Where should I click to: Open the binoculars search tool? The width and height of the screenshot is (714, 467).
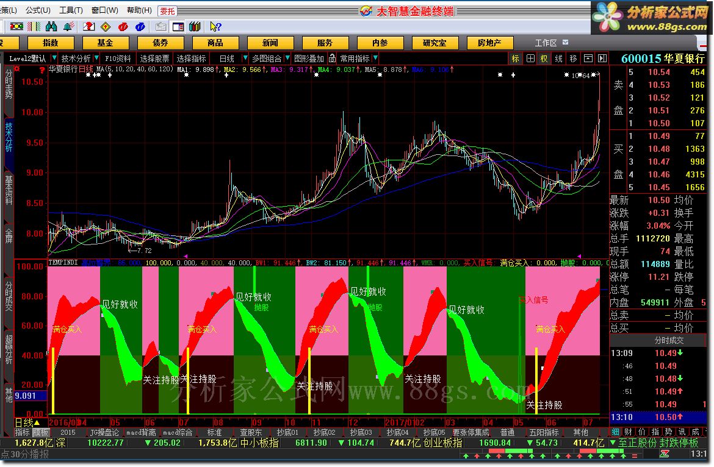51,27
